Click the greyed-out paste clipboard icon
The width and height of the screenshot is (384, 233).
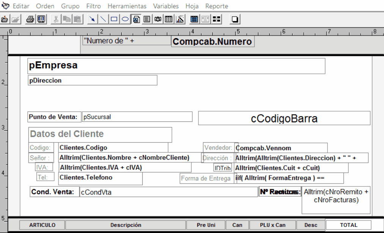[78, 19]
